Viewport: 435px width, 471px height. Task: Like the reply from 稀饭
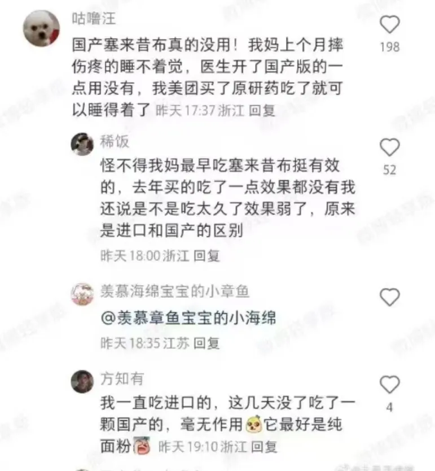point(390,147)
